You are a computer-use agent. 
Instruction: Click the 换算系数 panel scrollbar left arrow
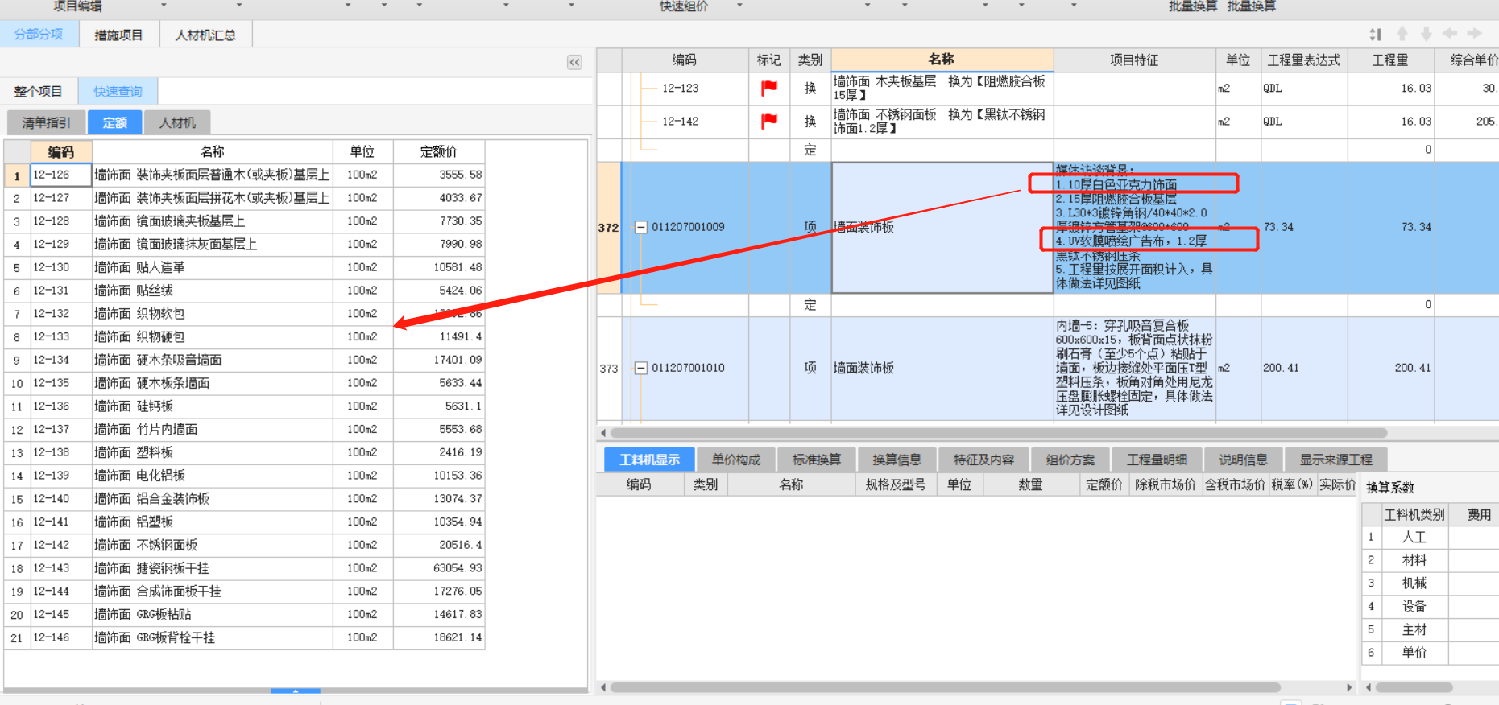click(x=1369, y=687)
